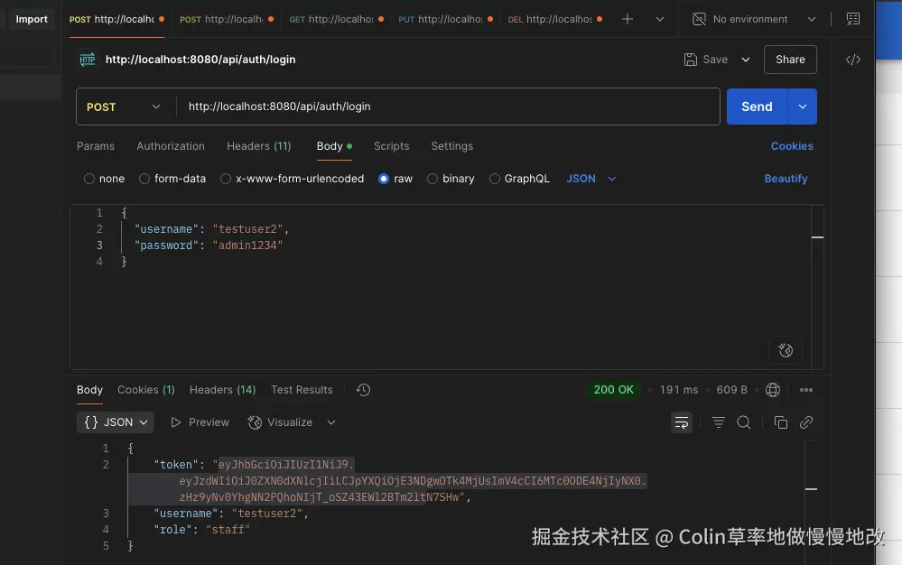Click the response link icon
The height and width of the screenshot is (565, 902).
click(806, 422)
